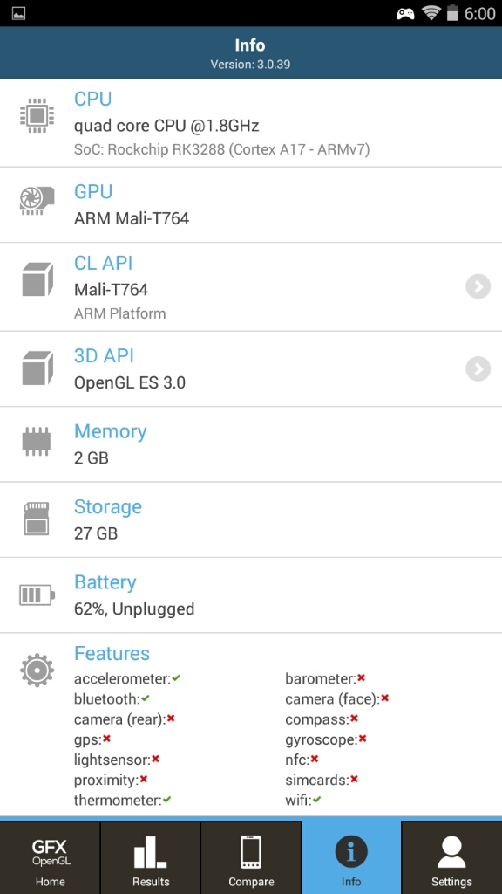Click the Features gear icon
502x894 pixels.
[x=37, y=670]
